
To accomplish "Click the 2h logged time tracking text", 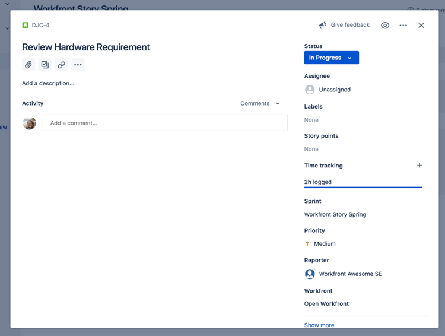I will click(x=318, y=182).
